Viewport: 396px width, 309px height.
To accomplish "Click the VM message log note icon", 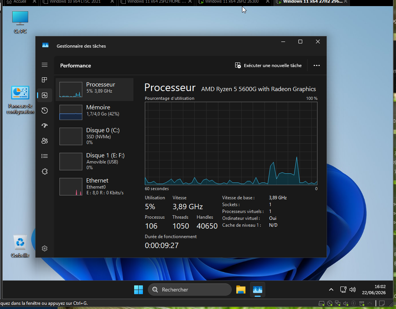I will pyautogui.click(x=382, y=303).
